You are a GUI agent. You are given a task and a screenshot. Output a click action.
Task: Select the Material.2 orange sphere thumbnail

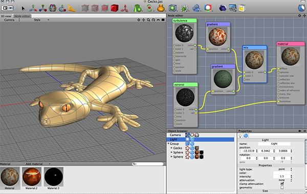click(32, 177)
